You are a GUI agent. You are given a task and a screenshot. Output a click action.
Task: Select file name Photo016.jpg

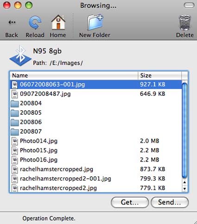tap(38, 160)
